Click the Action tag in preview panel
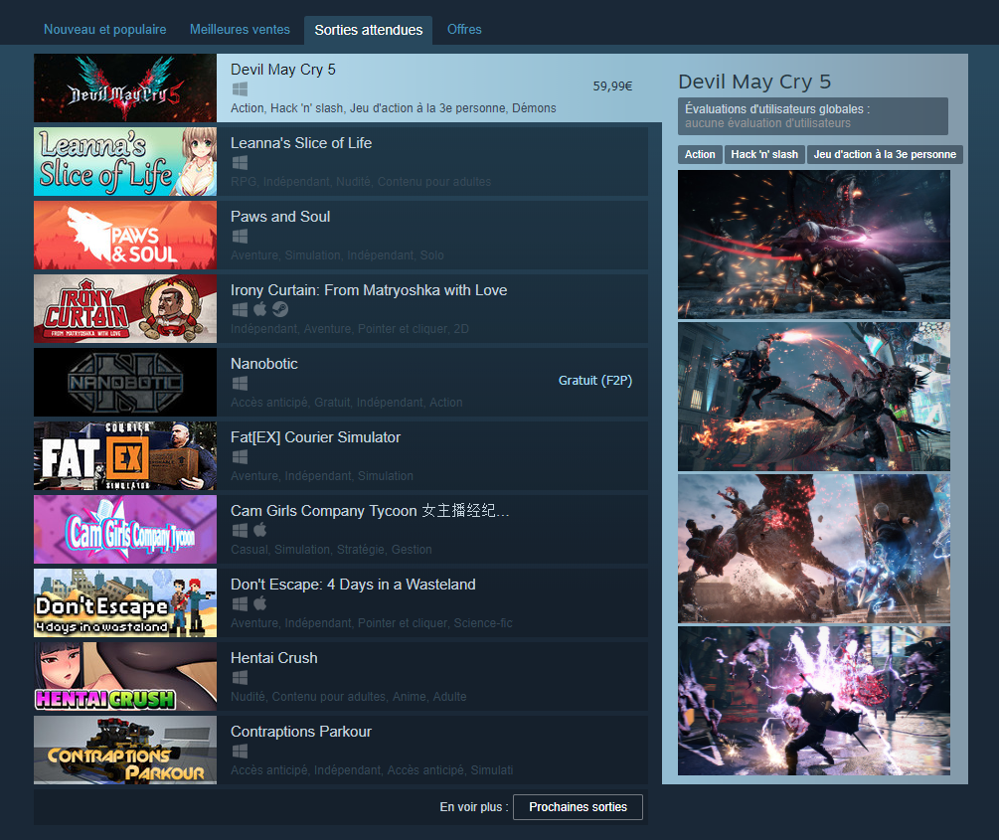The image size is (999, 840). 700,154
